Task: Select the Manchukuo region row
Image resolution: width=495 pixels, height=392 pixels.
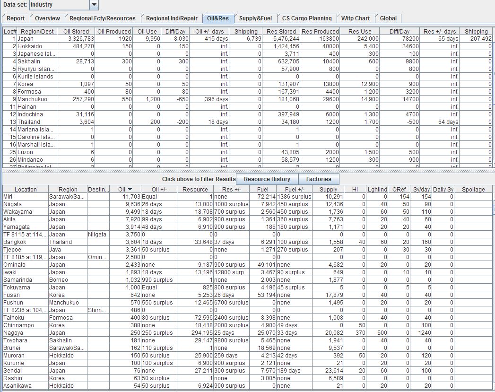Action: (x=248, y=99)
